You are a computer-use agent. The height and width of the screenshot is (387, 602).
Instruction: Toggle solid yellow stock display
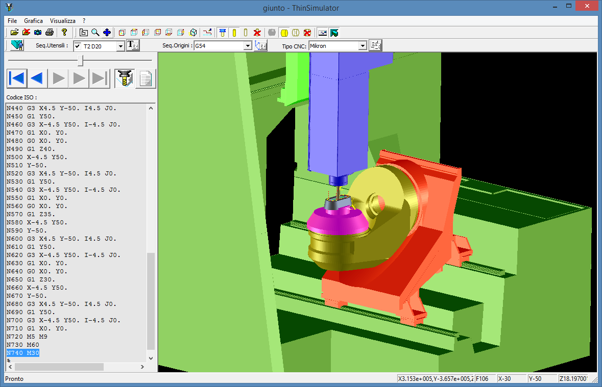pyautogui.click(x=284, y=33)
